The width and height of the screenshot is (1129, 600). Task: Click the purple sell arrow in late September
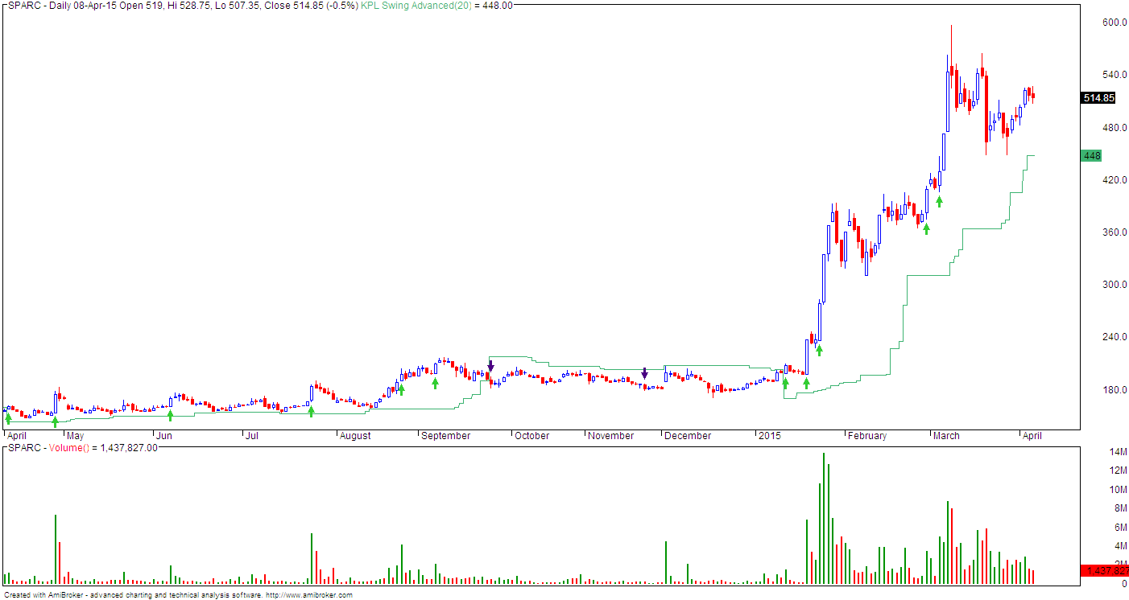point(490,366)
